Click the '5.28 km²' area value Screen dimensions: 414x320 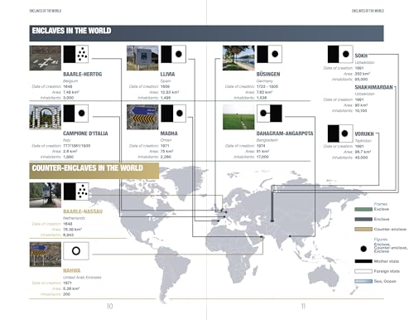coord(71,288)
